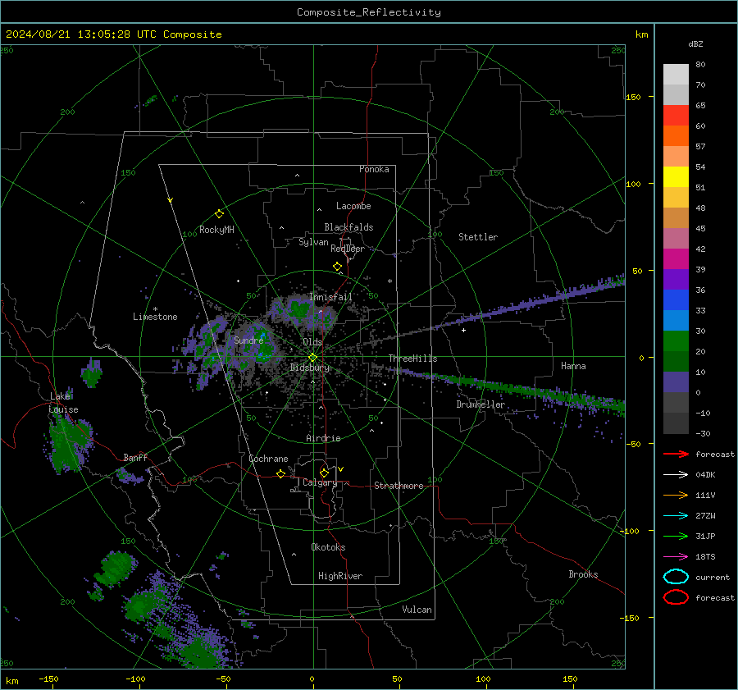Image resolution: width=738 pixels, height=690 pixels.
Task: Pick the indigo 10-0 dBZ swatch
Action: [x=676, y=382]
